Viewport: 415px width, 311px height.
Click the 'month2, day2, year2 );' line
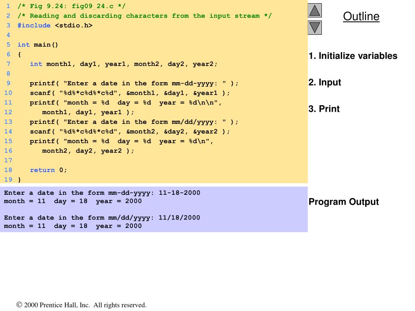click(x=88, y=151)
